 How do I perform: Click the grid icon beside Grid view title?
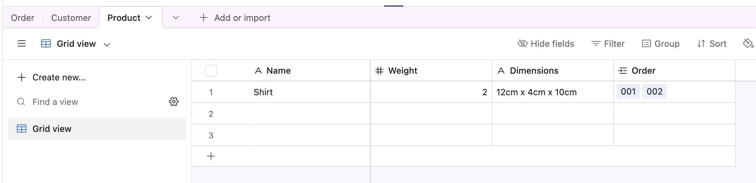click(x=46, y=44)
